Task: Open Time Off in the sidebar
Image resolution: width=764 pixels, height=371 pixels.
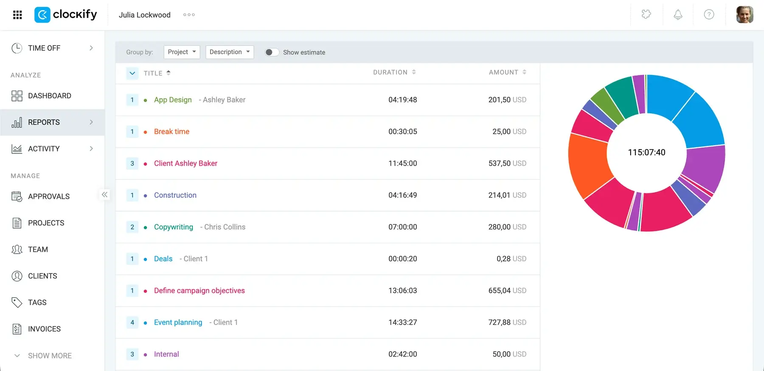Action: click(x=44, y=48)
